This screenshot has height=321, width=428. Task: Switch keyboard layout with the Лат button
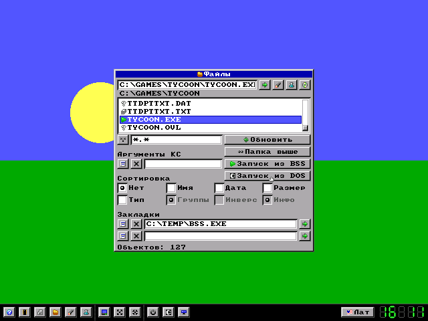point(358,312)
